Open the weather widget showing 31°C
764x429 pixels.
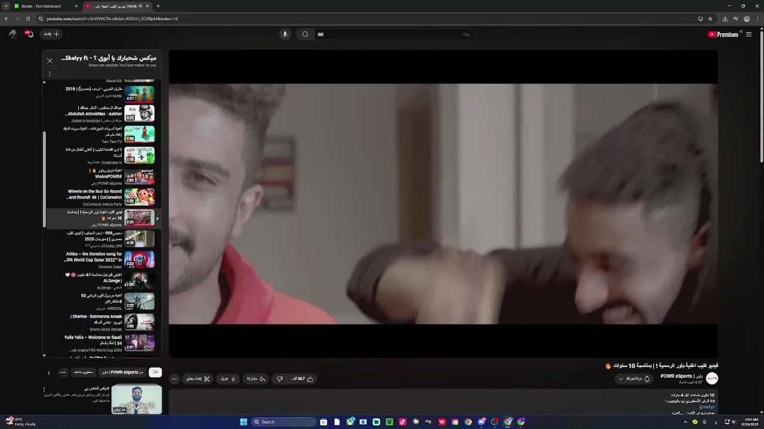(21, 422)
